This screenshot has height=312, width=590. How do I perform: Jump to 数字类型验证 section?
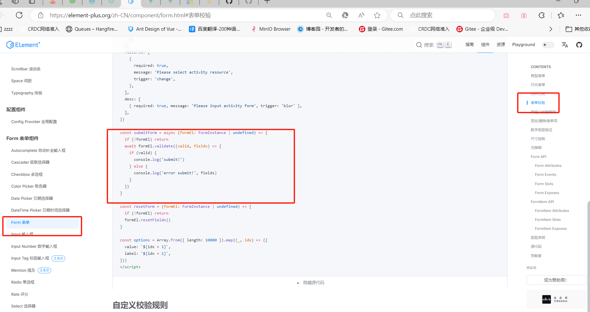coord(541,130)
